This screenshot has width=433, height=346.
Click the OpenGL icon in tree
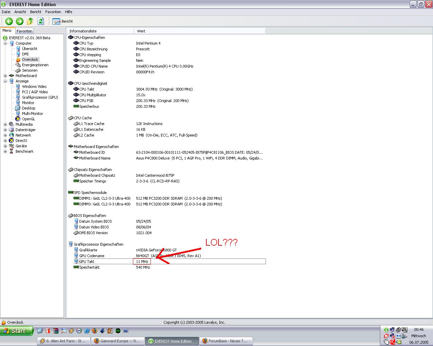(18, 119)
